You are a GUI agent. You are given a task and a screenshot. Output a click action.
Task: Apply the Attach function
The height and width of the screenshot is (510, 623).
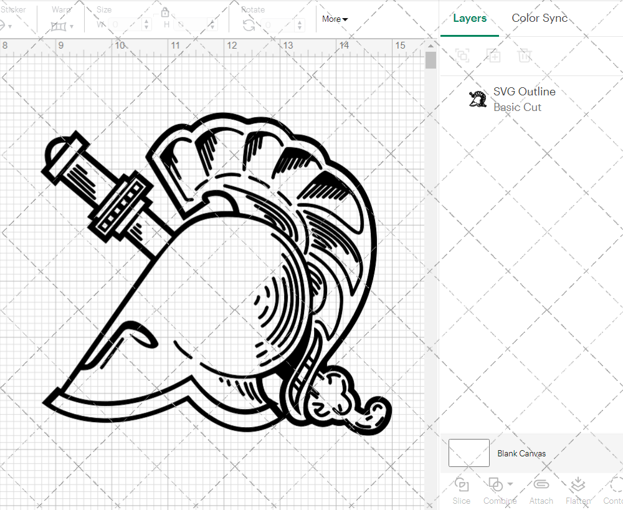pyautogui.click(x=541, y=490)
